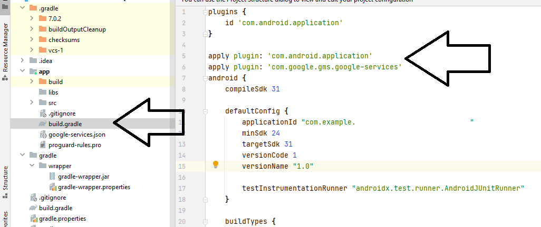The width and height of the screenshot is (541, 227).
Task: Open root .gitignore below gradle-wrapper.properties
Action: (47, 198)
